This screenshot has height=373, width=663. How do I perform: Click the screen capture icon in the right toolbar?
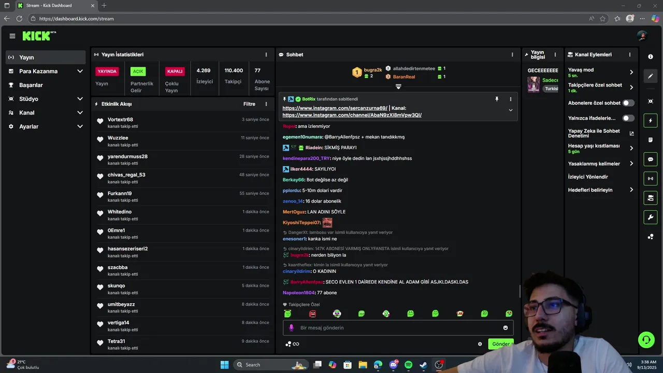[x=651, y=101]
